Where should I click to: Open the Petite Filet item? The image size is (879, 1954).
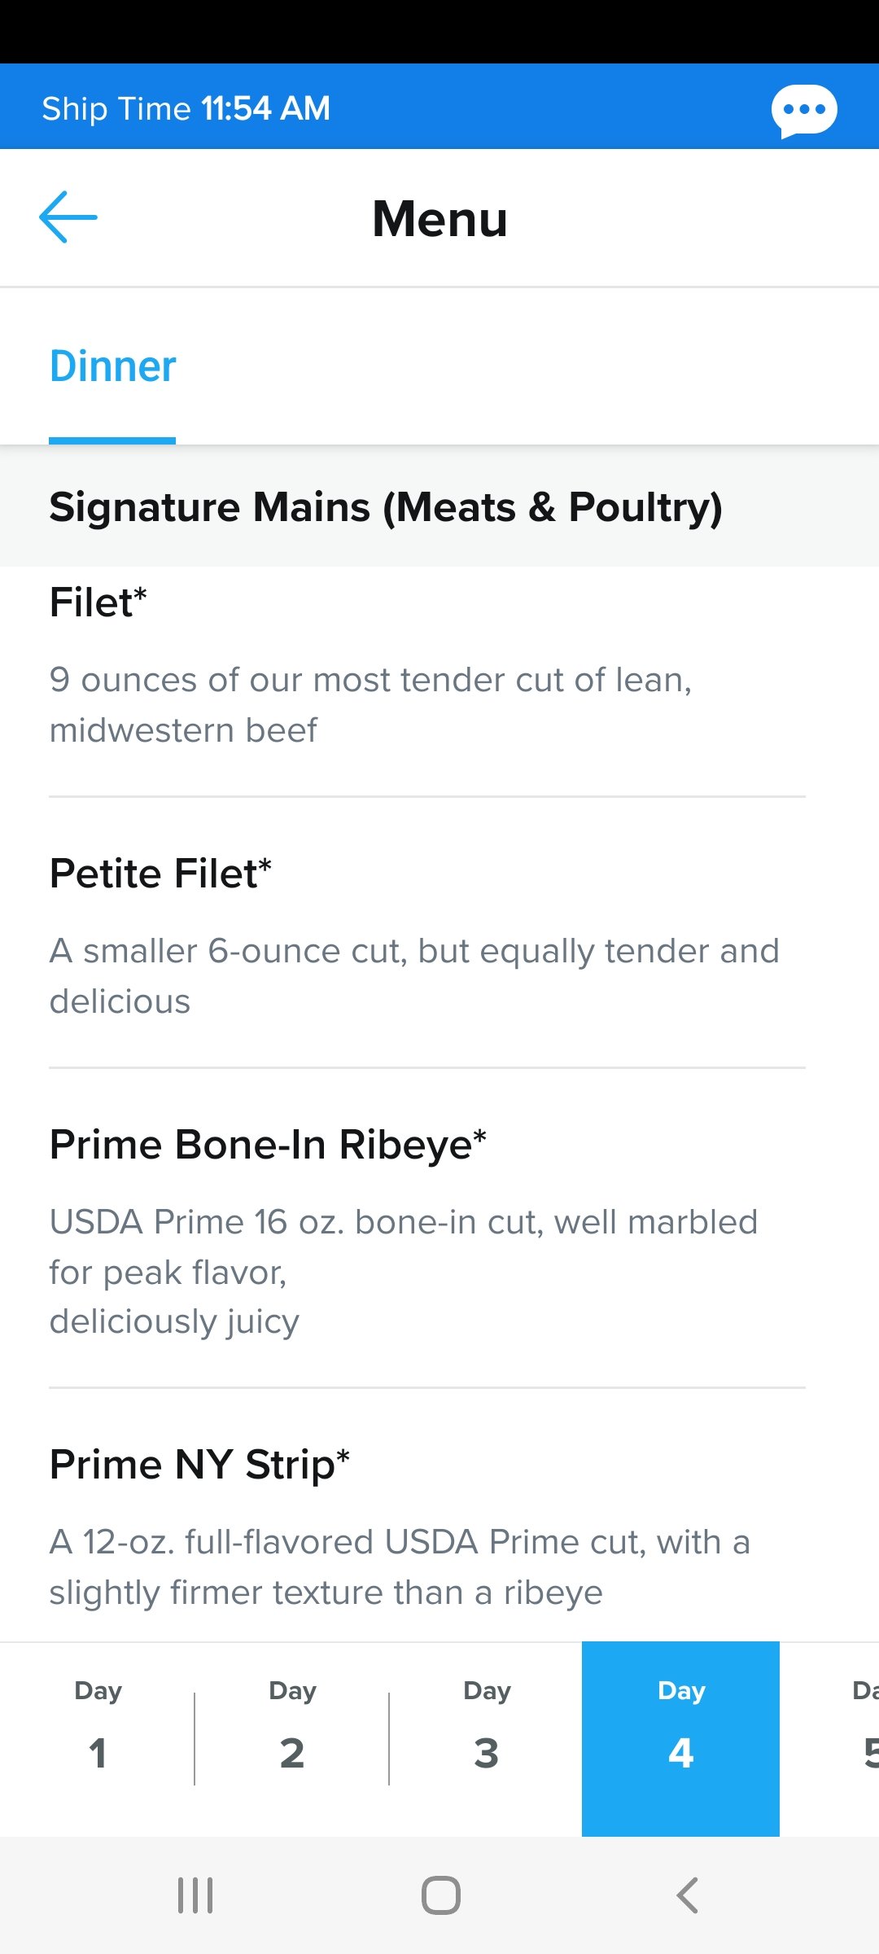point(427,933)
